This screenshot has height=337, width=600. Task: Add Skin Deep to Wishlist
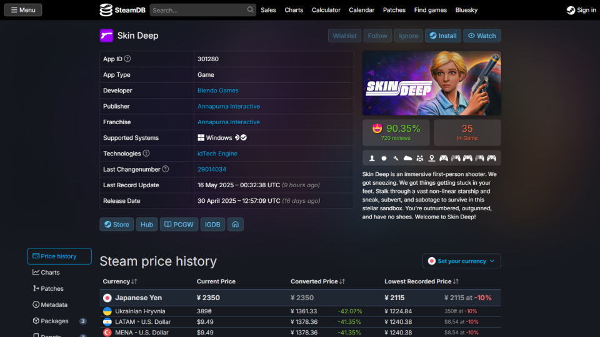coord(344,36)
